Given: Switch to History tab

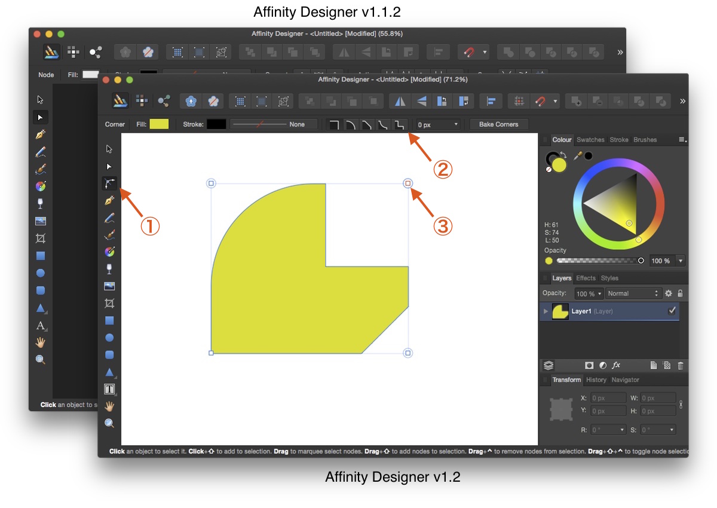Looking at the screenshot, I should point(596,380).
